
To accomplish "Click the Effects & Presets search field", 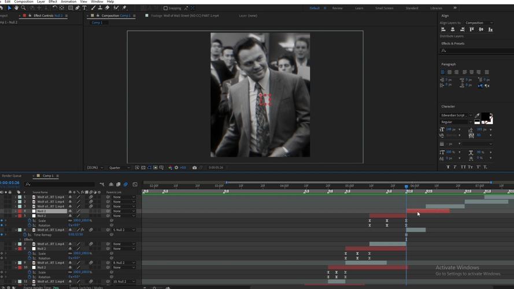I will click(477, 50).
